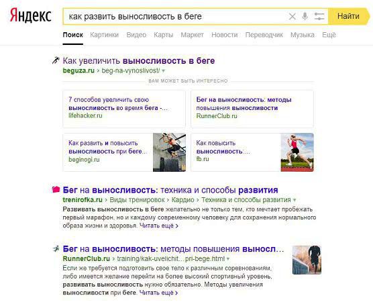Open the Музыка tab
This screenshot has width=373, height=302.
point(303,35)
